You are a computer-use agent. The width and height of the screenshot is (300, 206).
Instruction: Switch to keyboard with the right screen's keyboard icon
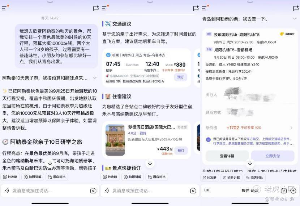pos(207,191)
